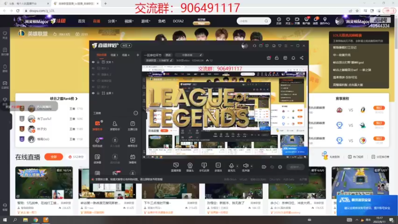Open mode switch pill next to streaming logo
The width and height of the screenshot is (398, 224).
tap(126, 45)
